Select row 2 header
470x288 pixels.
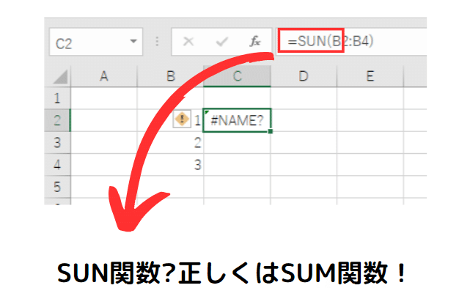[57, 120]
